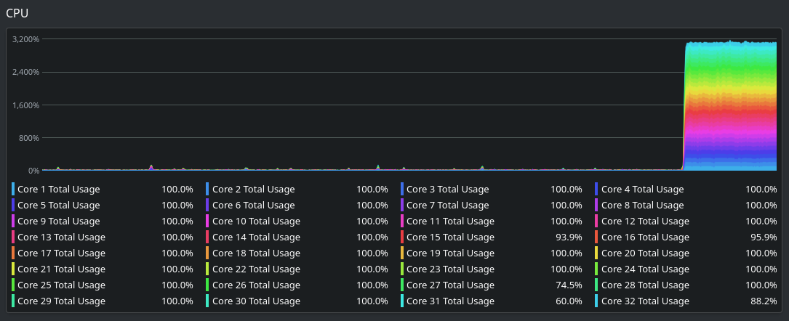Click the 1,600% y-axis label
Screen dimensions: 789x321
click(x=25, y=105)
